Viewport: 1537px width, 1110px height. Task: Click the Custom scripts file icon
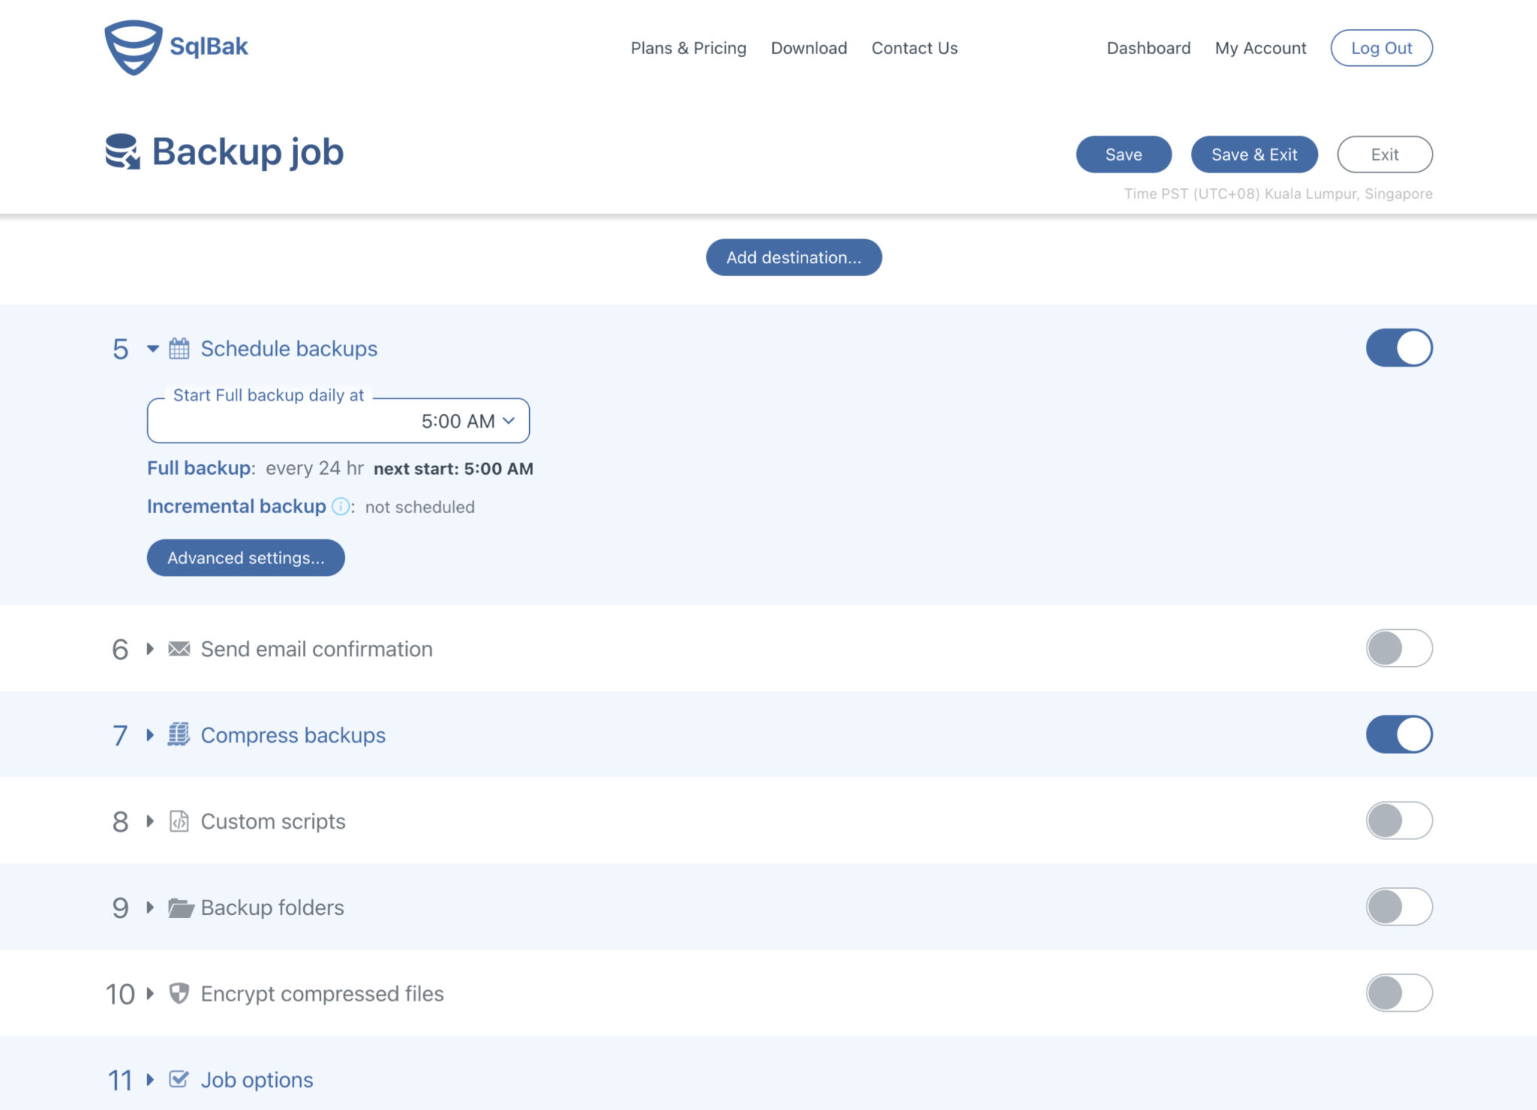(x=179, y=821)
